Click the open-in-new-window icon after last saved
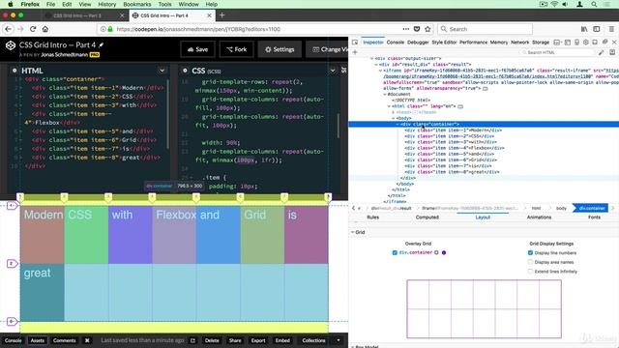Image resolution: width=619 pixels, height=348 pixels. pos(192,340)
